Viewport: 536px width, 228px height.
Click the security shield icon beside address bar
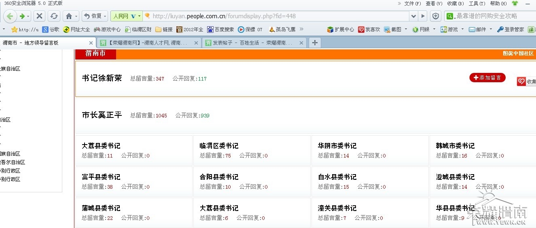point(436,16)
